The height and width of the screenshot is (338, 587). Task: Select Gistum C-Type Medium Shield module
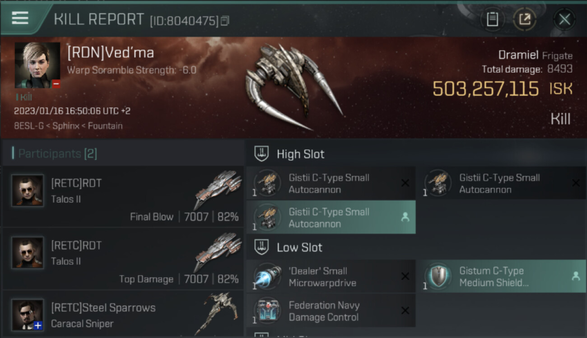pyautogui.click(x=501, y=277)
